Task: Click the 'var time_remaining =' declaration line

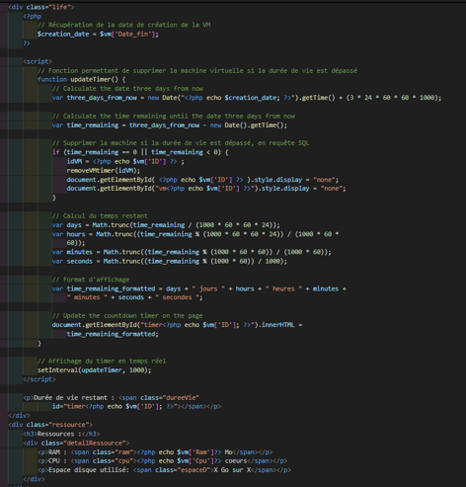Action: [170, 125]
